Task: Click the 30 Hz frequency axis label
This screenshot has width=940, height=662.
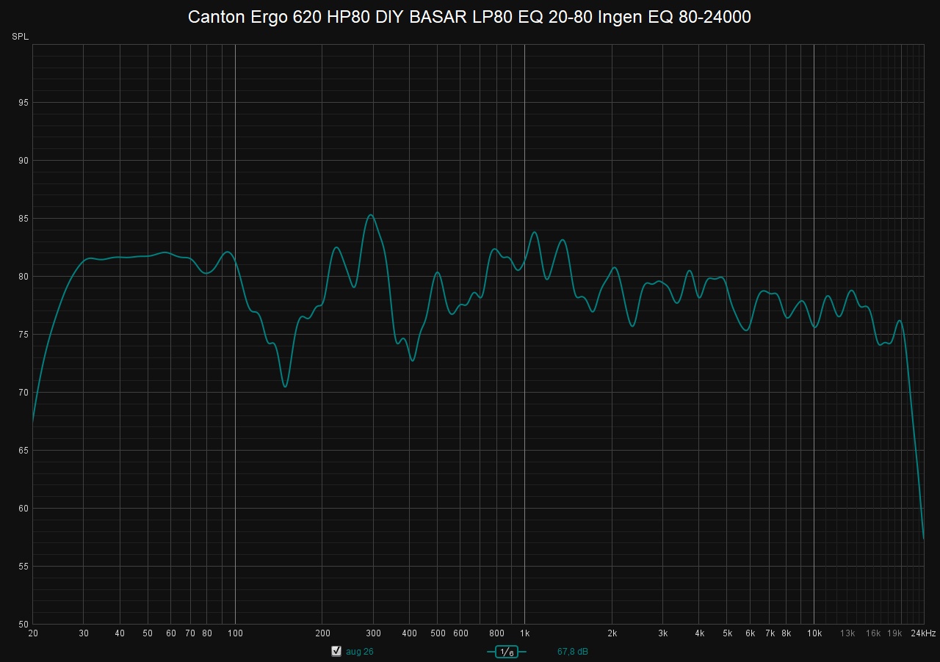Action: point(84,633)
